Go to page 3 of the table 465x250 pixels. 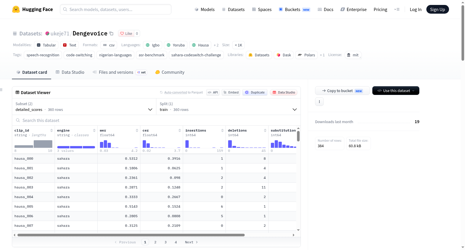[166, 242]
